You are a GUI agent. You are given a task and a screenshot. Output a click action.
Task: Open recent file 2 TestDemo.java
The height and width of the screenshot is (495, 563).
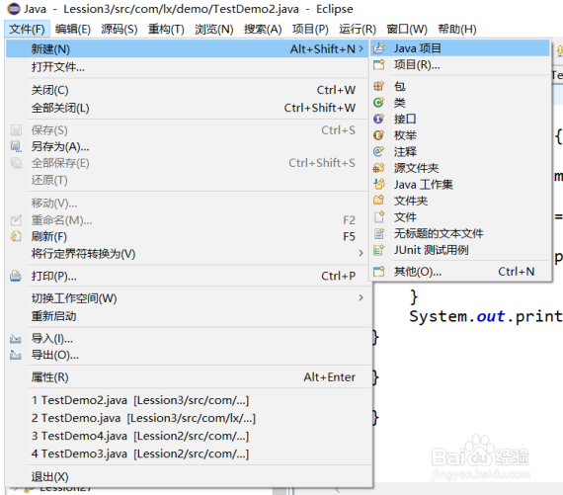pos(188,418)
